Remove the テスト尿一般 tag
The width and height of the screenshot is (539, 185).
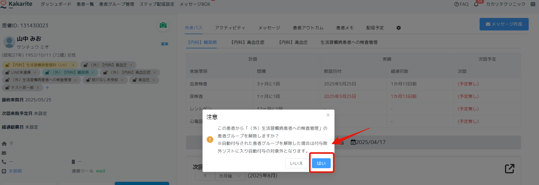(38, 88)
